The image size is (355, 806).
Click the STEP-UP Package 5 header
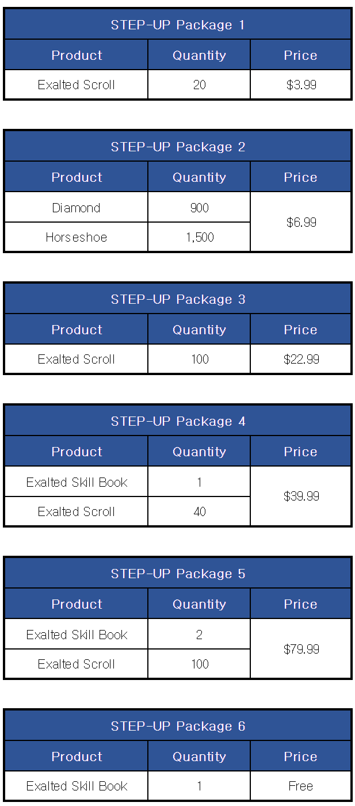178,574
